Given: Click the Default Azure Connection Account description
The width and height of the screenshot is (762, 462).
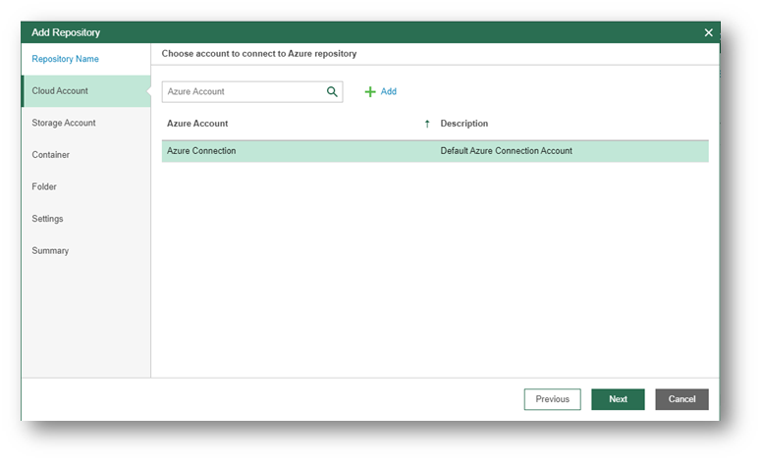Looking at the screenshot, I should [506, 151].
